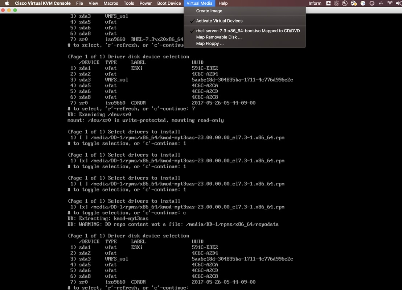Open the Help menu
This screenshot has width=402, height=290.
223,3
